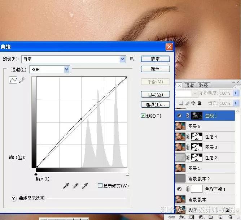Click the 取消 Cancel button
Image resolution: width=241 pixels, height=220 pixels.
click(155, 69)
